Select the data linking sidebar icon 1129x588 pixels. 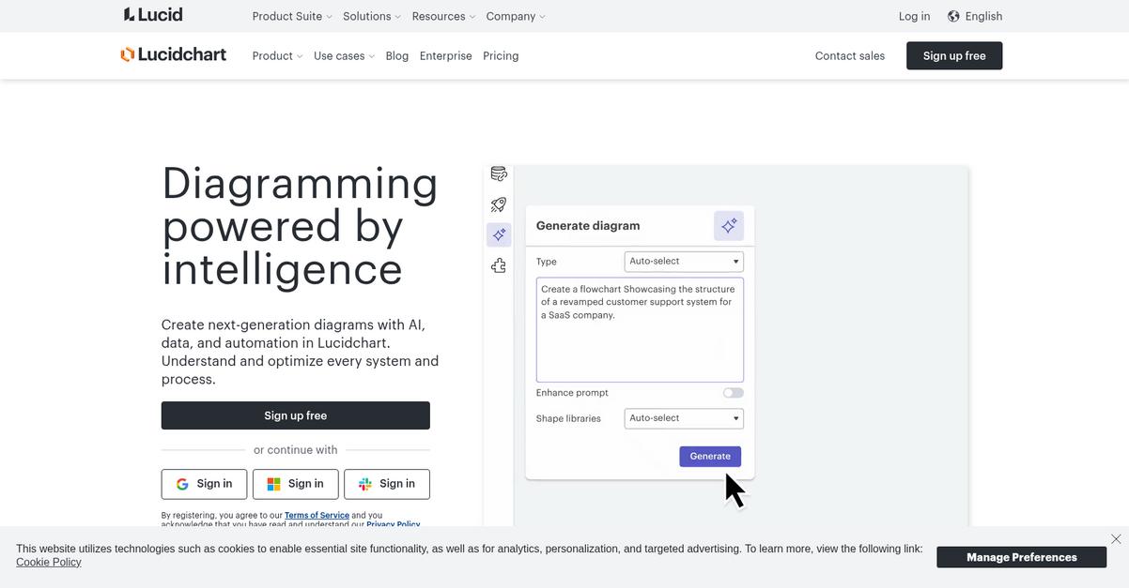pyautogui.click(x=499, y=173)
